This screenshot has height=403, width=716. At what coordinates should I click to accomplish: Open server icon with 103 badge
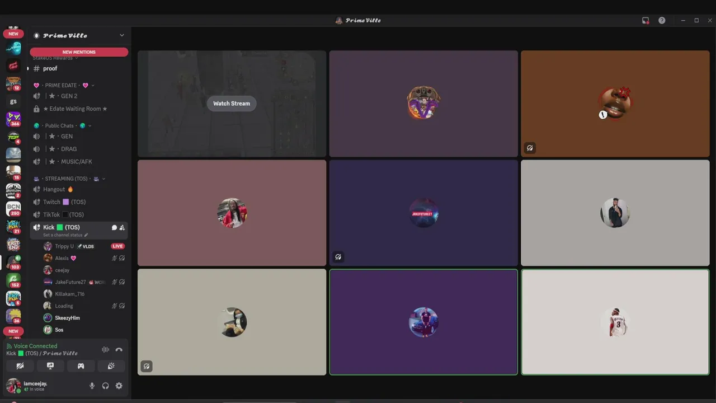pyautogui.click(x=13, y=263)
